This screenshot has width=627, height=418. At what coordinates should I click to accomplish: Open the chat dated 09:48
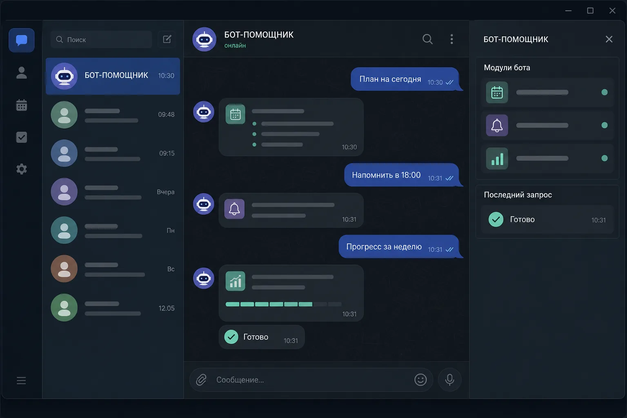[x=113, y=115]
